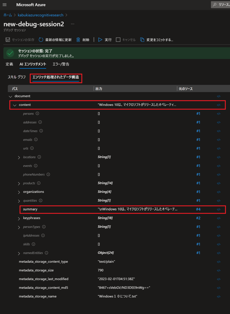The width and height of the screenshot is (230, 314).
Task: Click the 変更をコミットする copy-style icon
Action: pyautogui.click(x=142, y=40)
